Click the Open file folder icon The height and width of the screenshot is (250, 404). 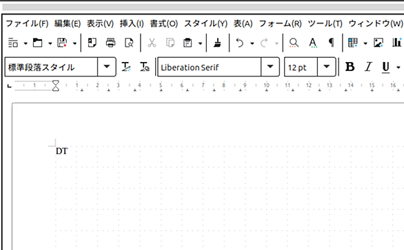click(38, 43)
